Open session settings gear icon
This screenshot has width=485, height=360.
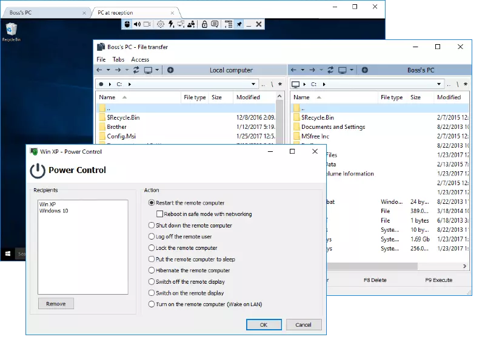pos(161,24)
